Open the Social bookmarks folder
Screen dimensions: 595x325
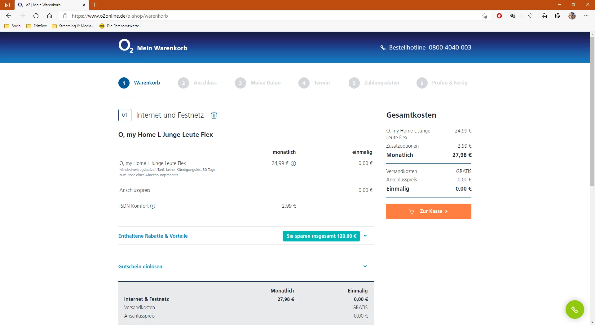click(x=13, y=26)
